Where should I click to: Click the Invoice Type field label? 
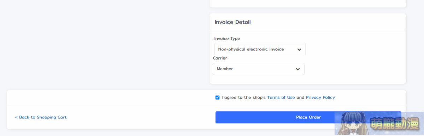coord(227,39)
